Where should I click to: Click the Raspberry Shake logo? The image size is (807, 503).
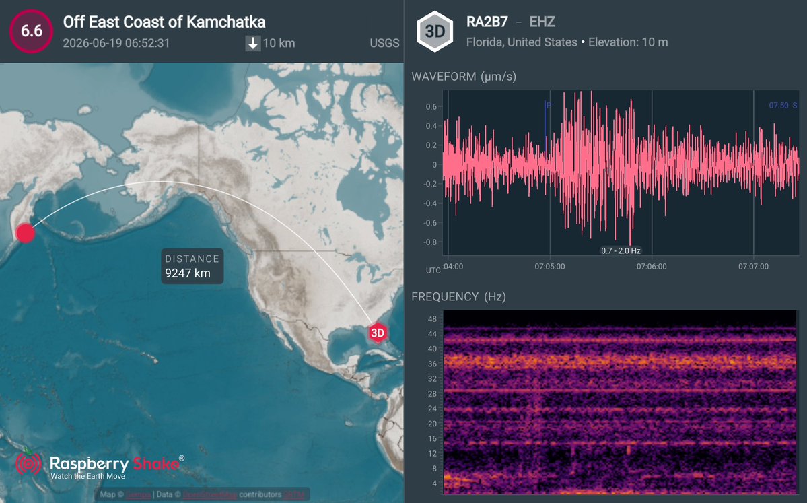pos(100,466)
